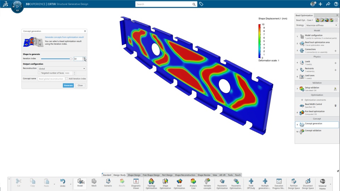340x191 pixels.
Task: Select Concept validation step
Action: point(317,132)
